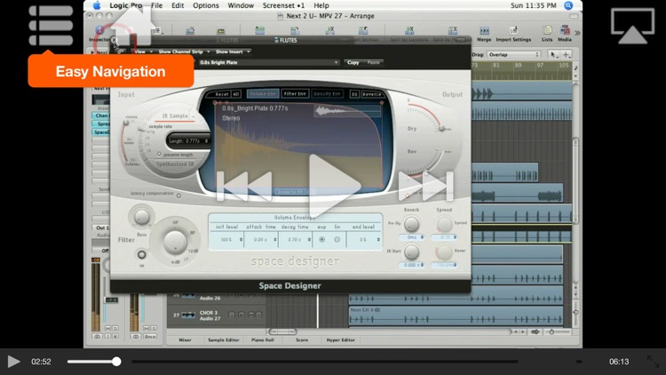Tap the small play button in the bottom bar

pyautogui.click(x=13, y=362)
